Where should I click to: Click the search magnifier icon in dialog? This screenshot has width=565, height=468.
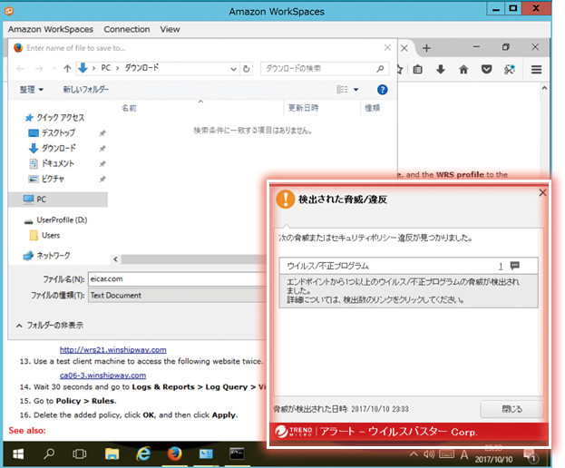380,68
